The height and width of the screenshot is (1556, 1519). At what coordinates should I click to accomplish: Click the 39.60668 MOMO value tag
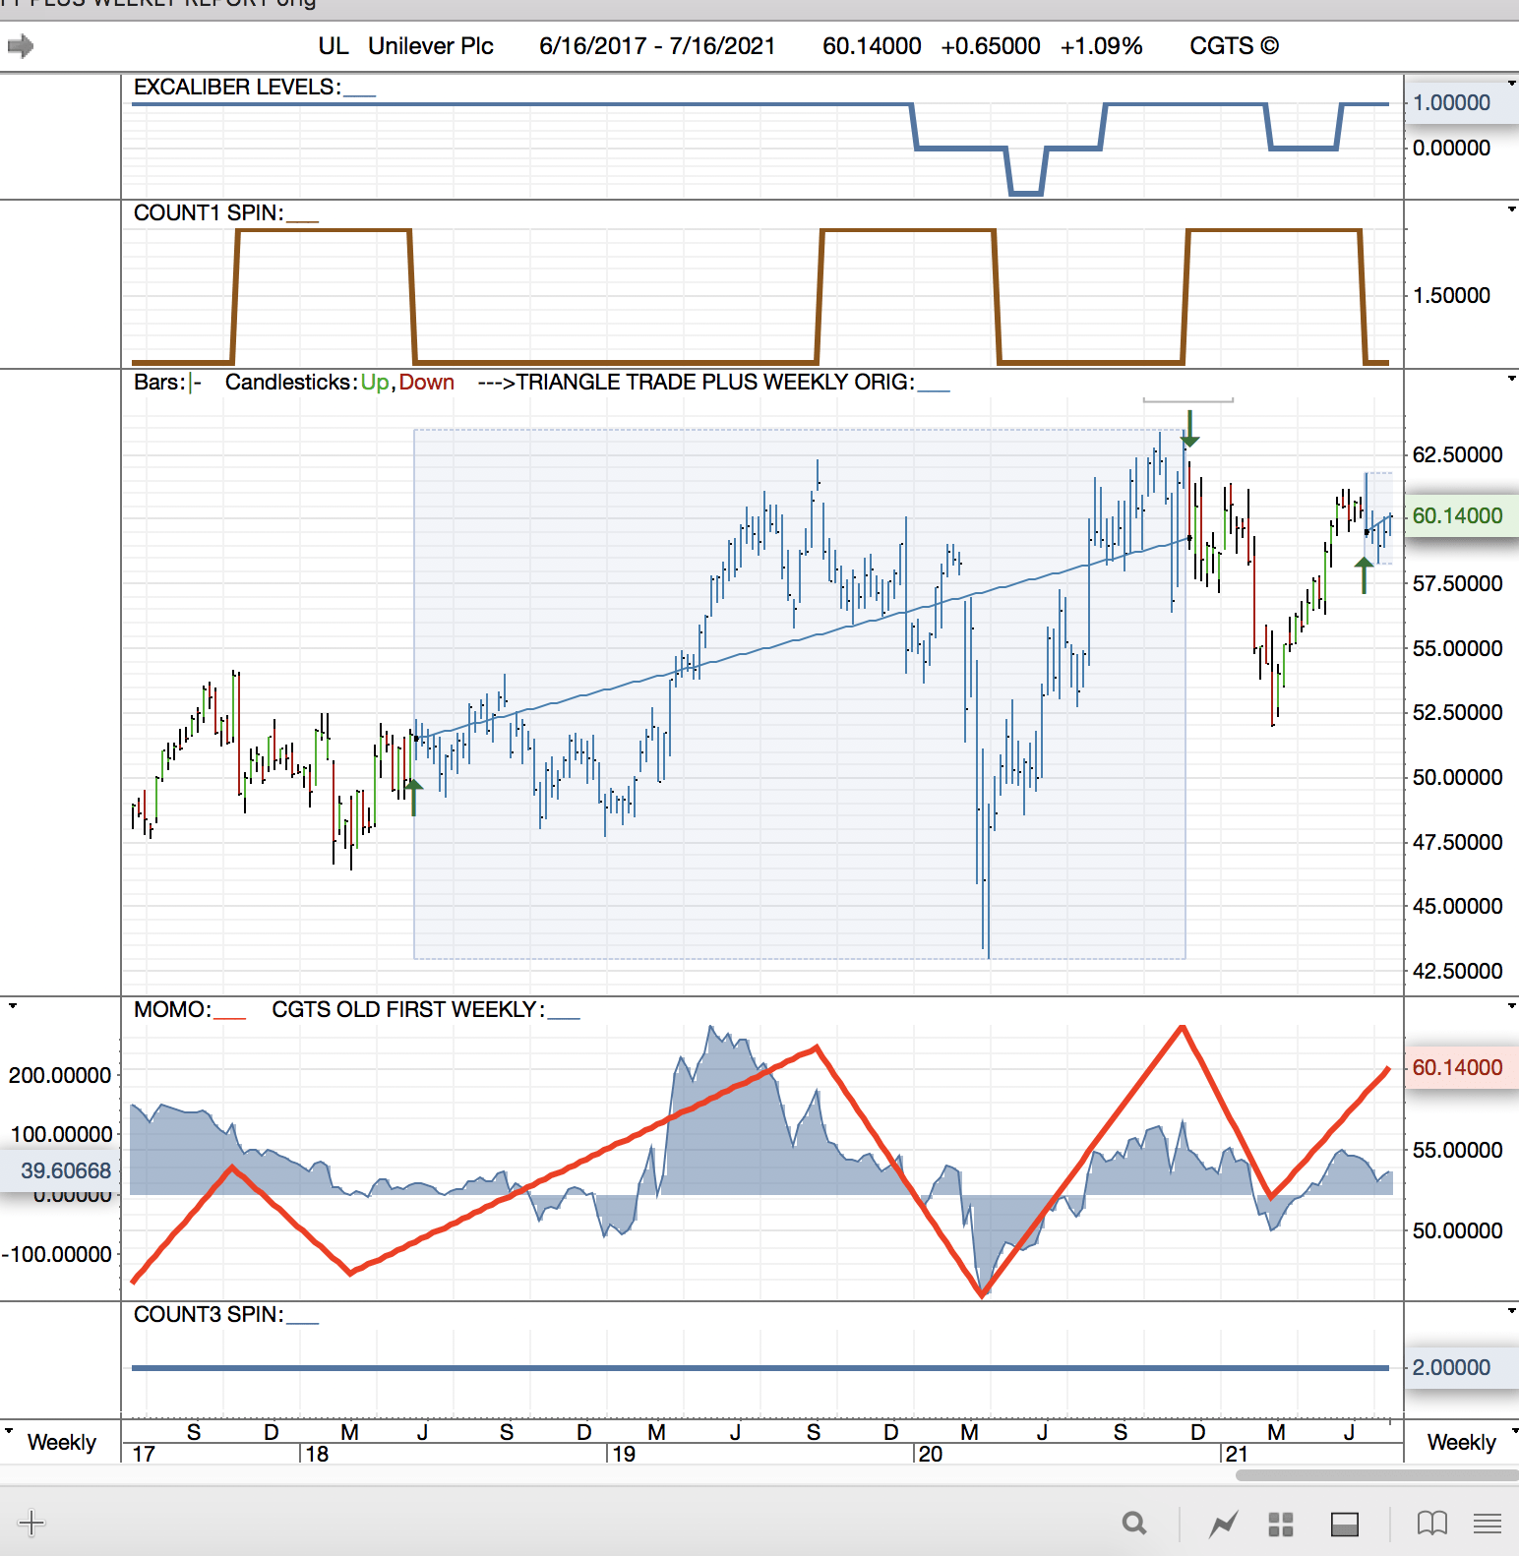click(59, 1170)
